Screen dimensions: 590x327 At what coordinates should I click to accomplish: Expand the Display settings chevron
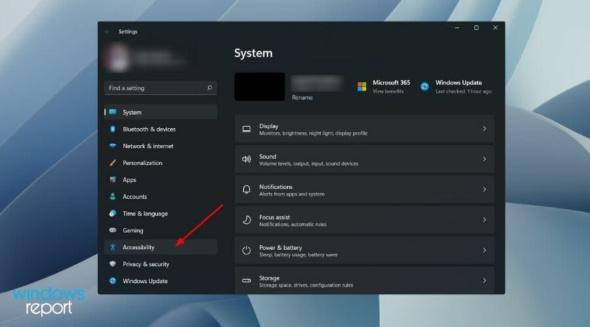(x=484, y=129)
